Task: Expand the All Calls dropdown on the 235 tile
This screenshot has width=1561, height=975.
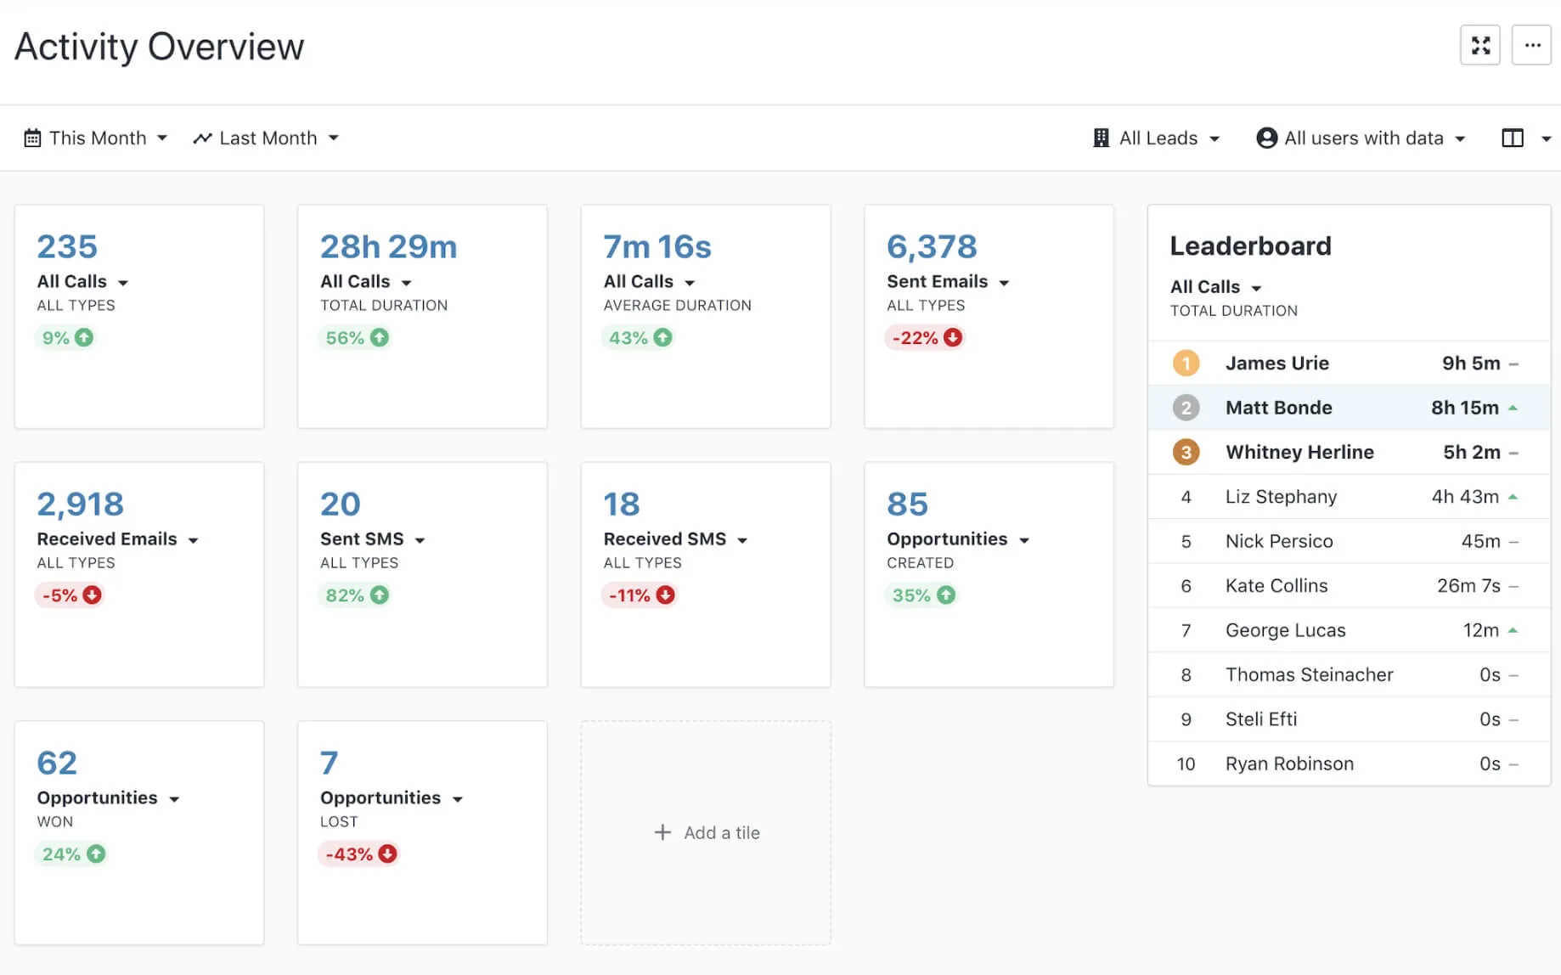Action: (x=124, y=281)
